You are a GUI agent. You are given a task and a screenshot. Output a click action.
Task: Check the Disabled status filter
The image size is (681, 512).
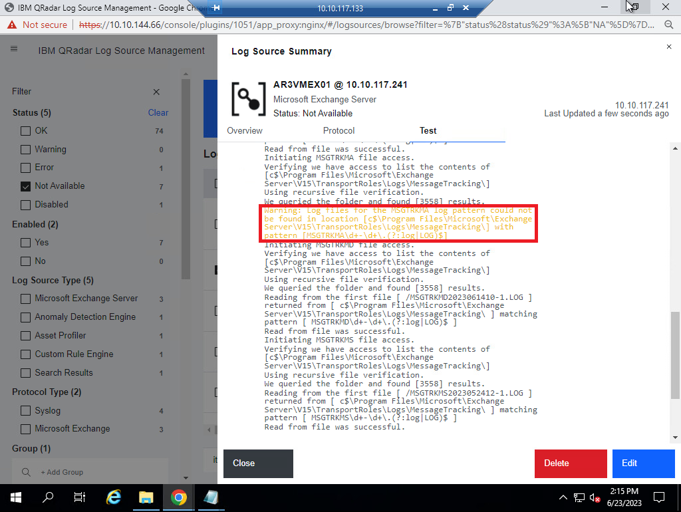point(26,205)
